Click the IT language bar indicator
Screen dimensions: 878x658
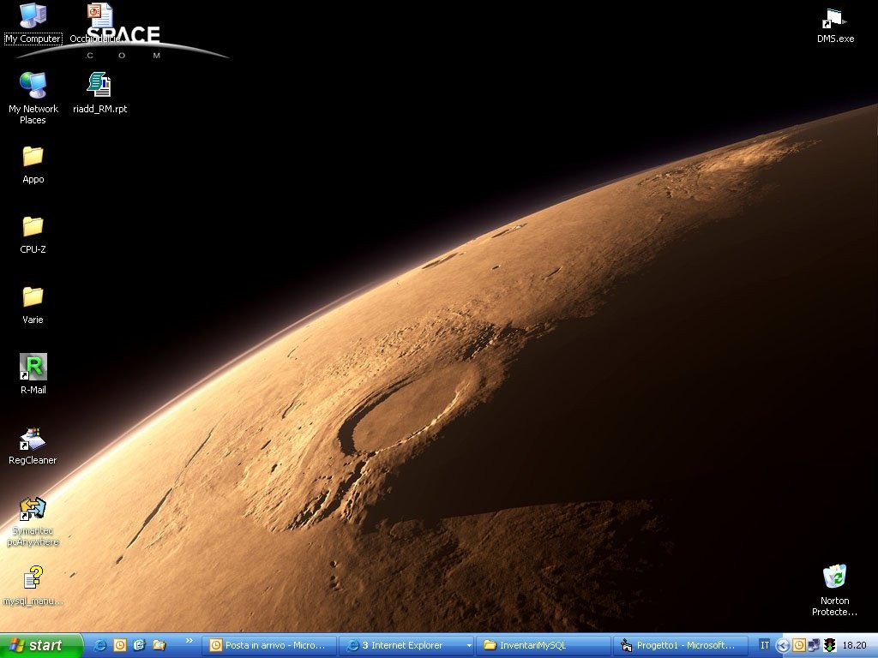pos(764,645)
